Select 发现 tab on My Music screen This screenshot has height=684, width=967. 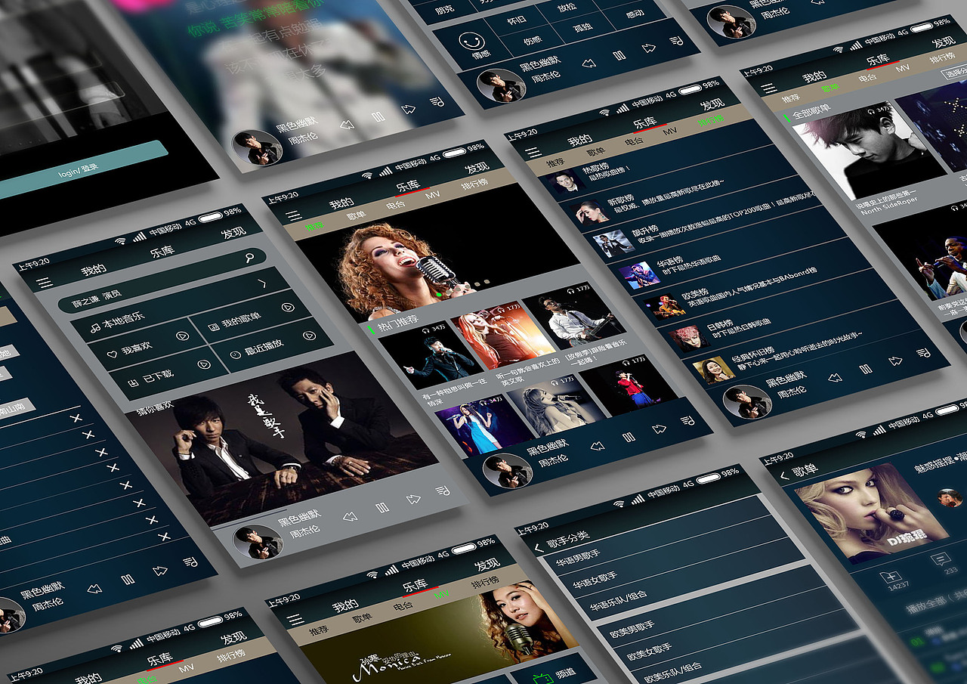click(233, 233)
